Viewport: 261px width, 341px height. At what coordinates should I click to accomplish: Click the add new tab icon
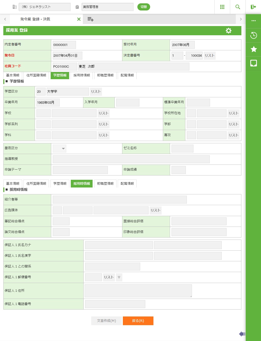point(90,19)
